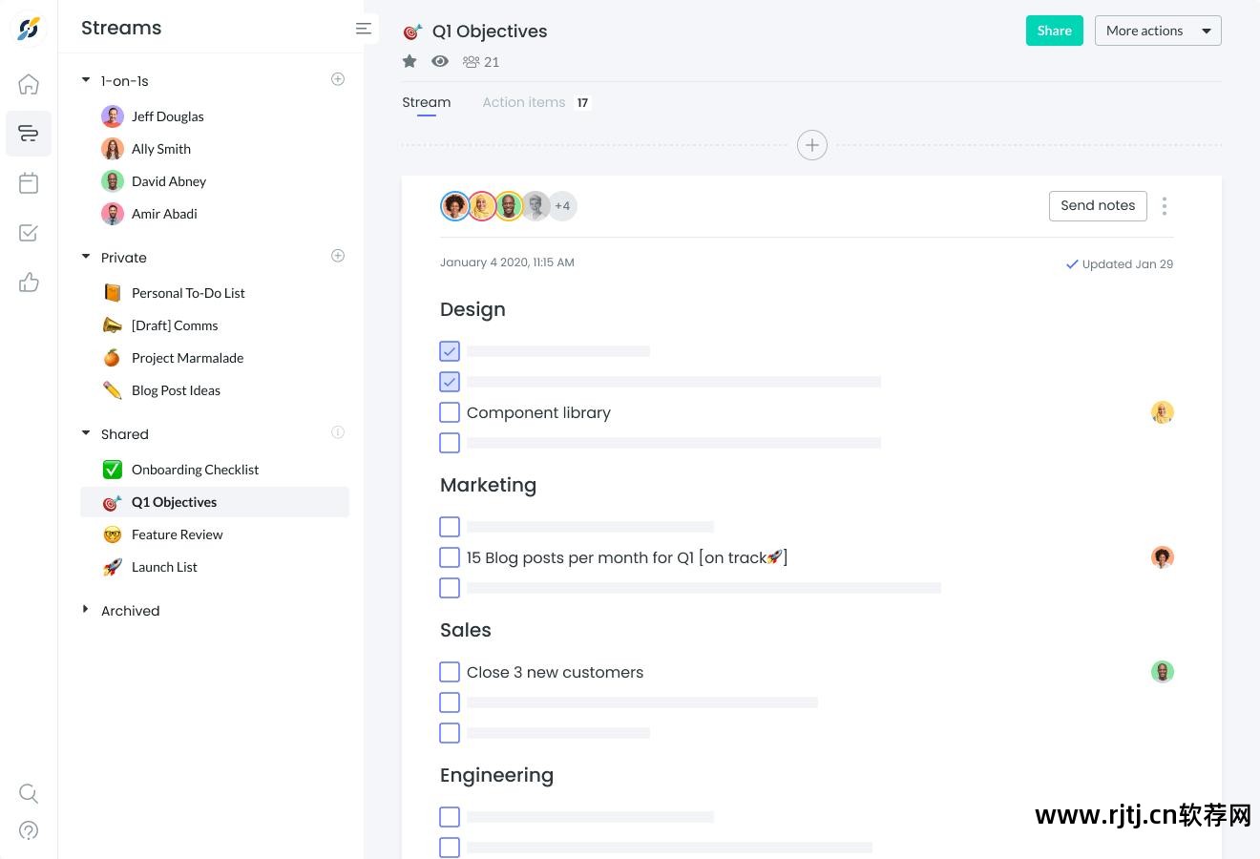Star the Q1 Objectives stream
Image resolution: width=1260 pixels, height=859 pixels.
pyautogui.click(x=409, y=61)
